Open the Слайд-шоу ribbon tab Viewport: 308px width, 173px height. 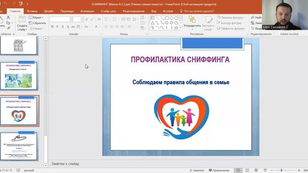point(108,11)
